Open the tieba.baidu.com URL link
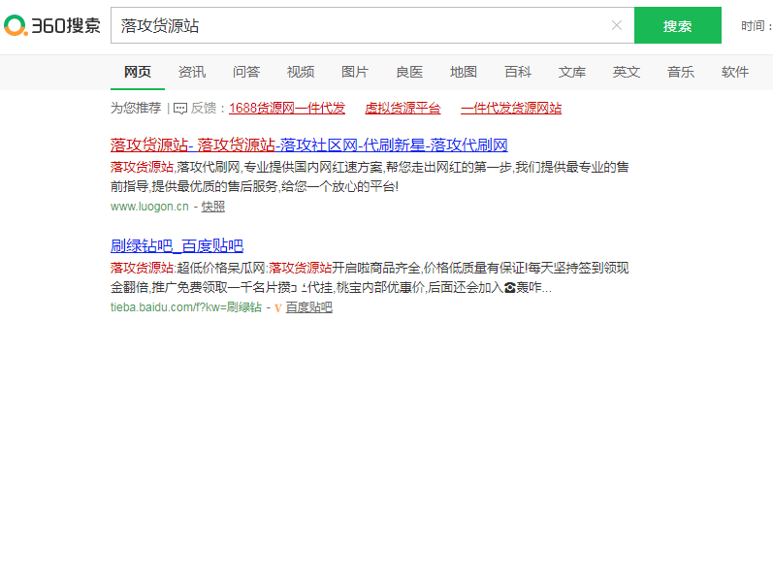Screen dimensions: 773x578 (x=186, y=307)
